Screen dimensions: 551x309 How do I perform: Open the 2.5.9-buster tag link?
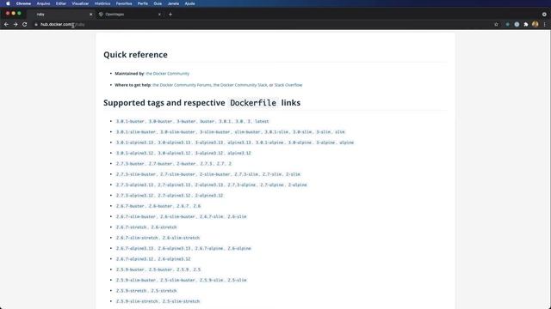[130, 270]
